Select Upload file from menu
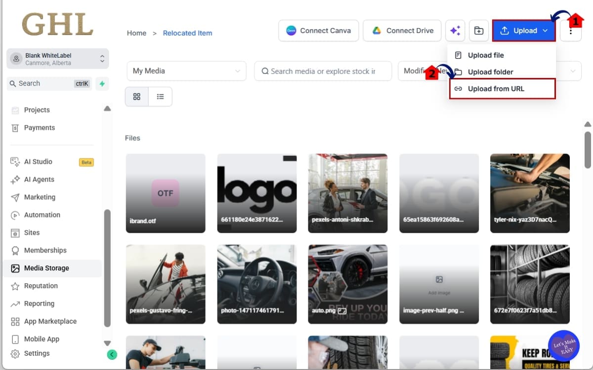 [x=502, y=55]
